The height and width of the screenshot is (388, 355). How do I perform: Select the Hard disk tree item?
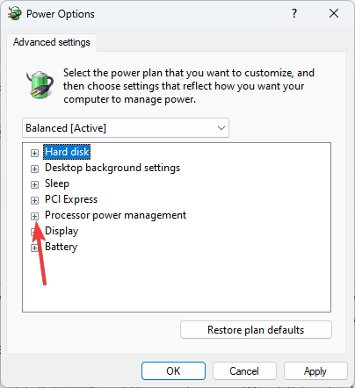67,152
